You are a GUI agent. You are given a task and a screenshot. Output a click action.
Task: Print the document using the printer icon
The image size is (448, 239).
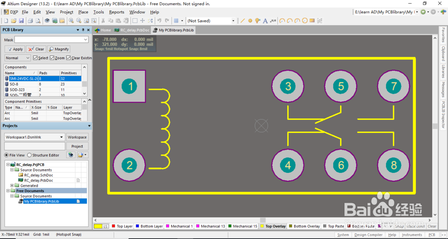tap(30, 21)
